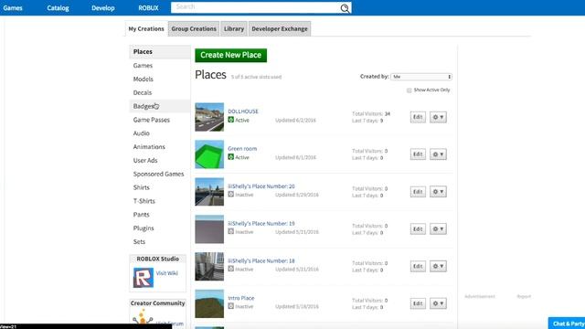Open iiShelly's Place Number: 19 link

tap(261, 223)
